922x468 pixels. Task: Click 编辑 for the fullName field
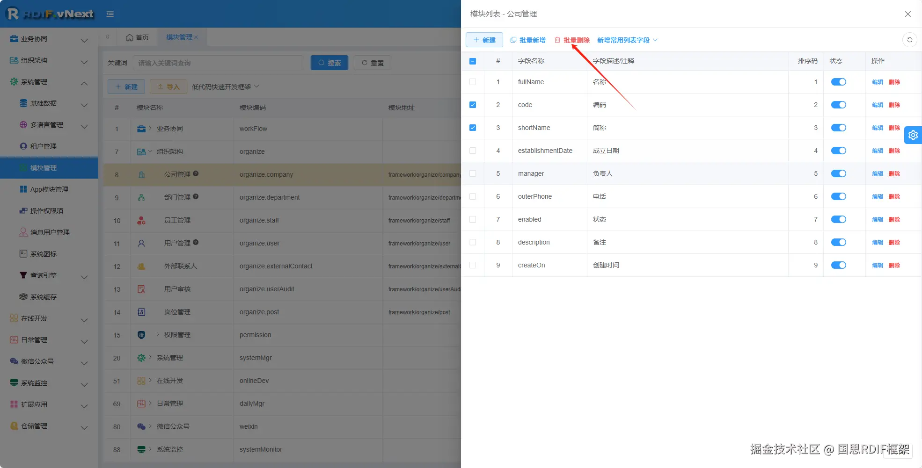[x=878, y=82]
